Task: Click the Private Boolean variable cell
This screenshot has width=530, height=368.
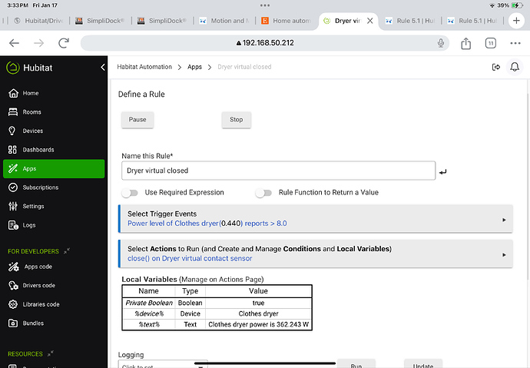Action: click(x=149, y=303)
